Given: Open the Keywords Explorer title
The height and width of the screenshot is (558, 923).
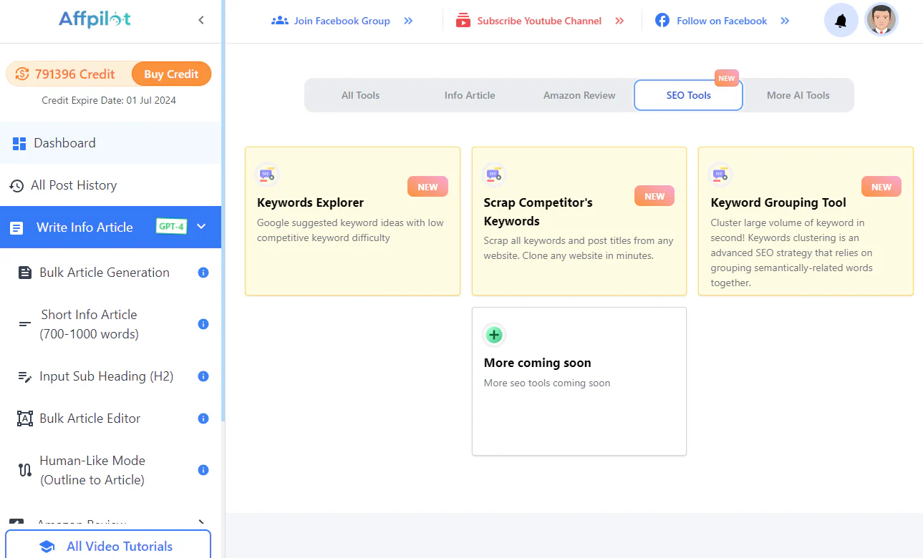Looking at the screenshot, I should 310,202.
